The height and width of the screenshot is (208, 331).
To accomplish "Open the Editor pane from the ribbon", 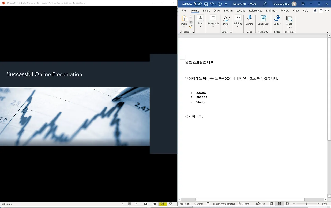I will point(277,20).
